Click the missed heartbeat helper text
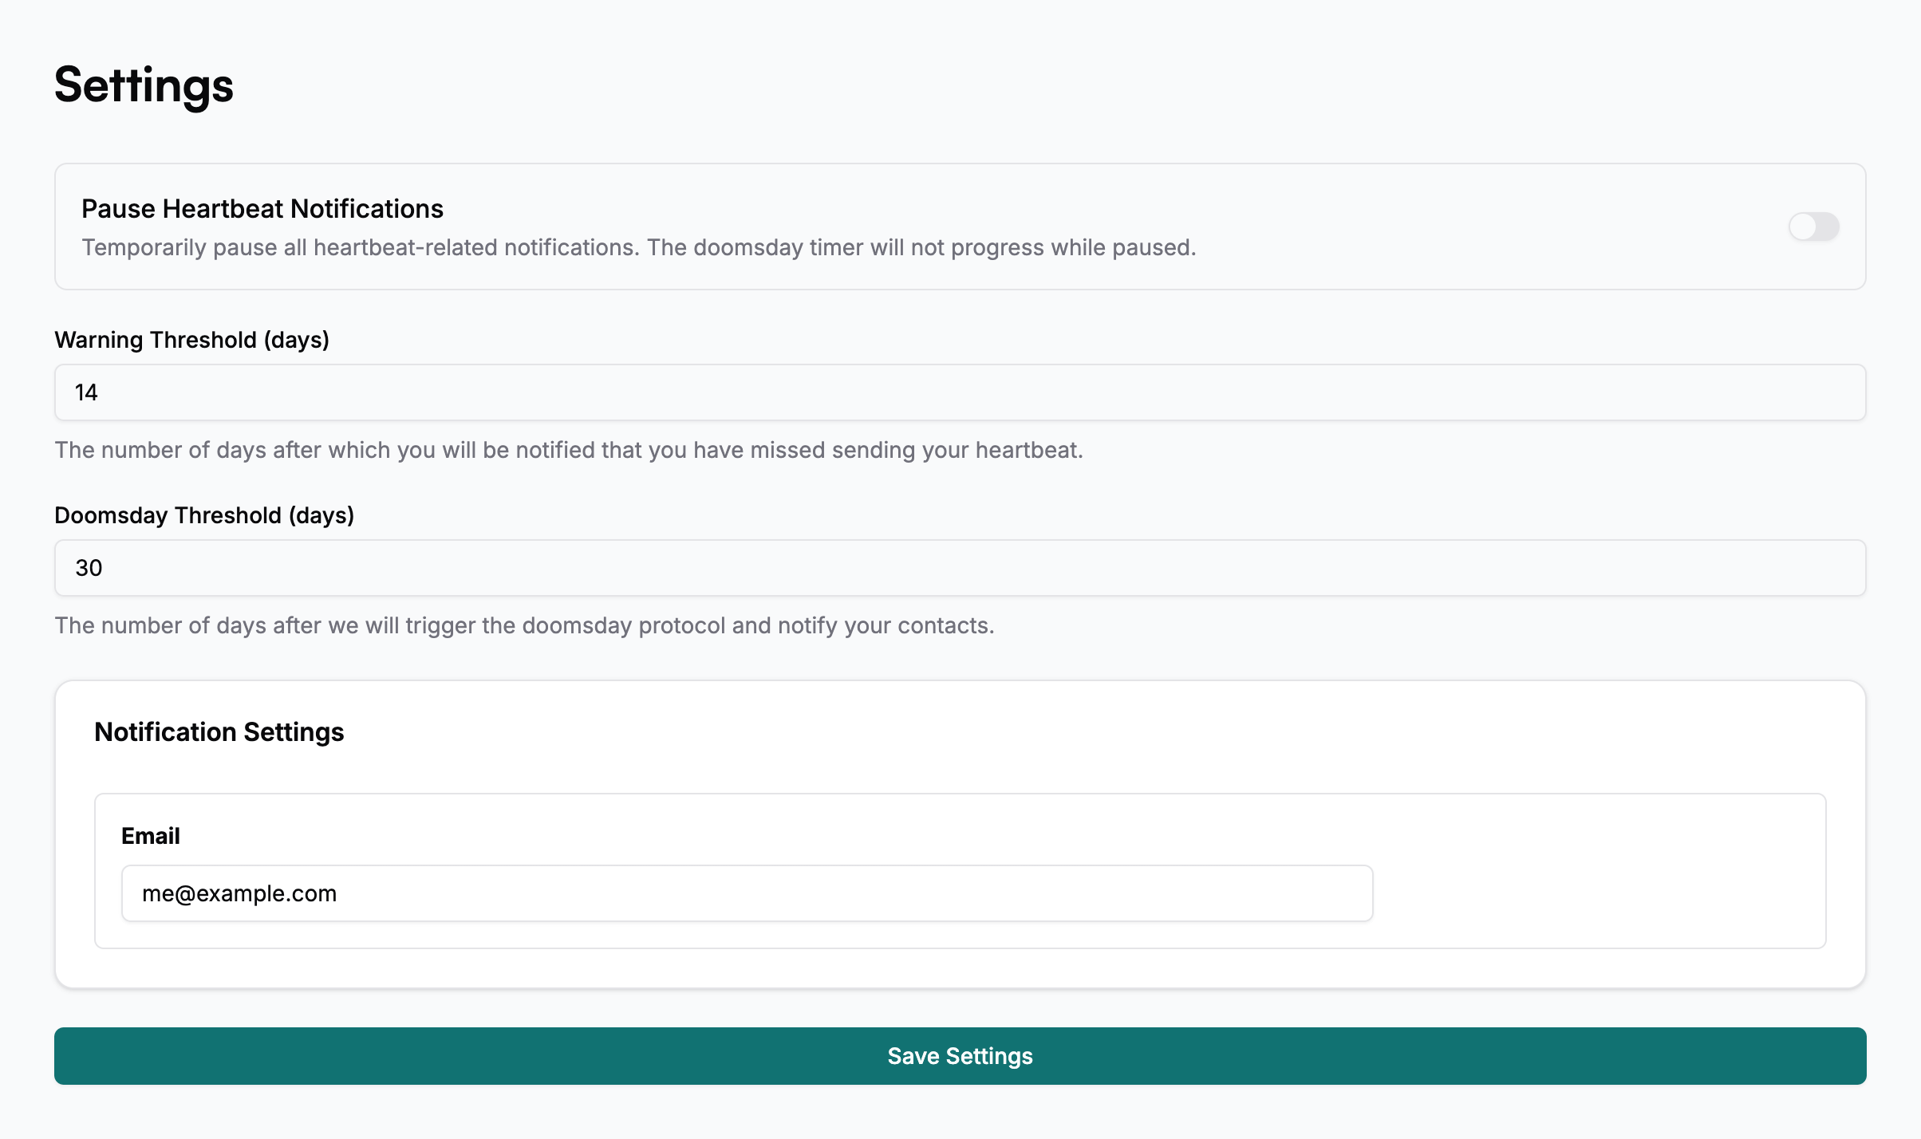Viewport: 1921px width, 1139px height. 568,450
